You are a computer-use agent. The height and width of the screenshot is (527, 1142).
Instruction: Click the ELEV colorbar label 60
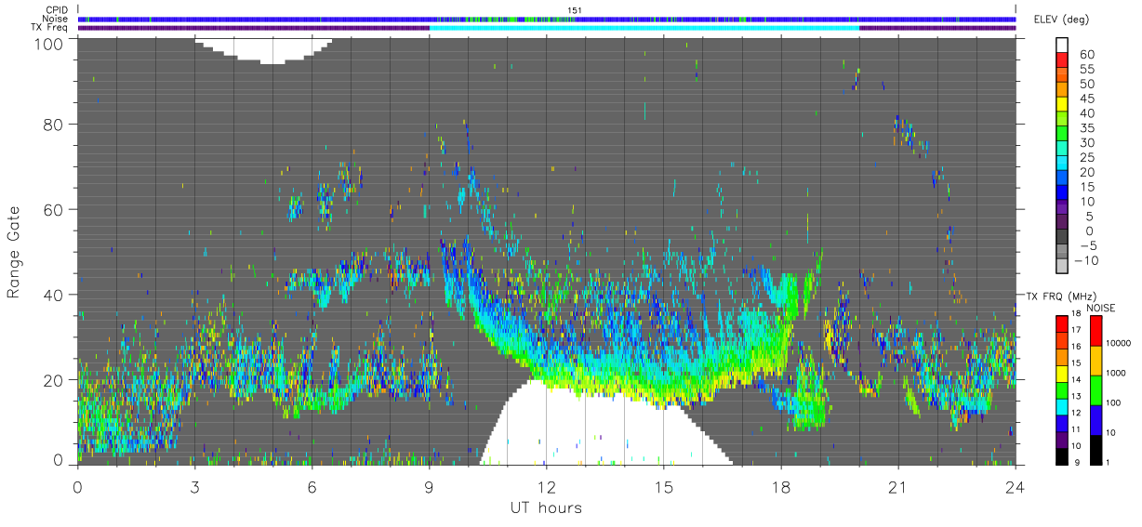1085,53
